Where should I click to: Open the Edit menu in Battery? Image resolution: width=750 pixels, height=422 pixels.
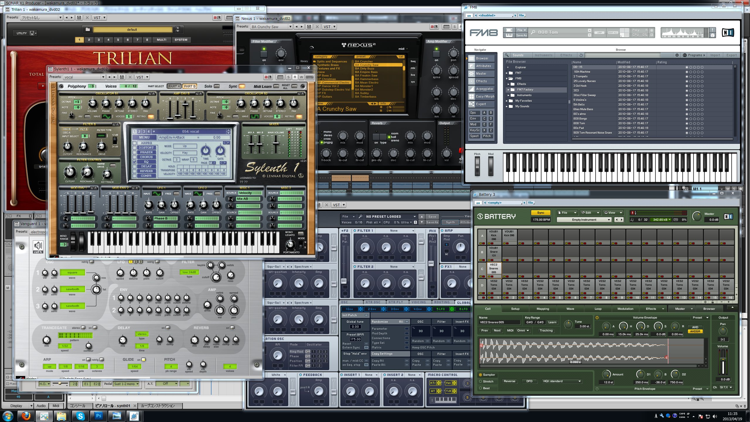point(590,213)
